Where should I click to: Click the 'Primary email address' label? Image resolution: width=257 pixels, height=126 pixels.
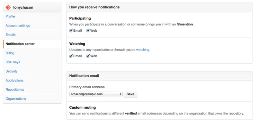pyautogui.click(x=87, y=87)
